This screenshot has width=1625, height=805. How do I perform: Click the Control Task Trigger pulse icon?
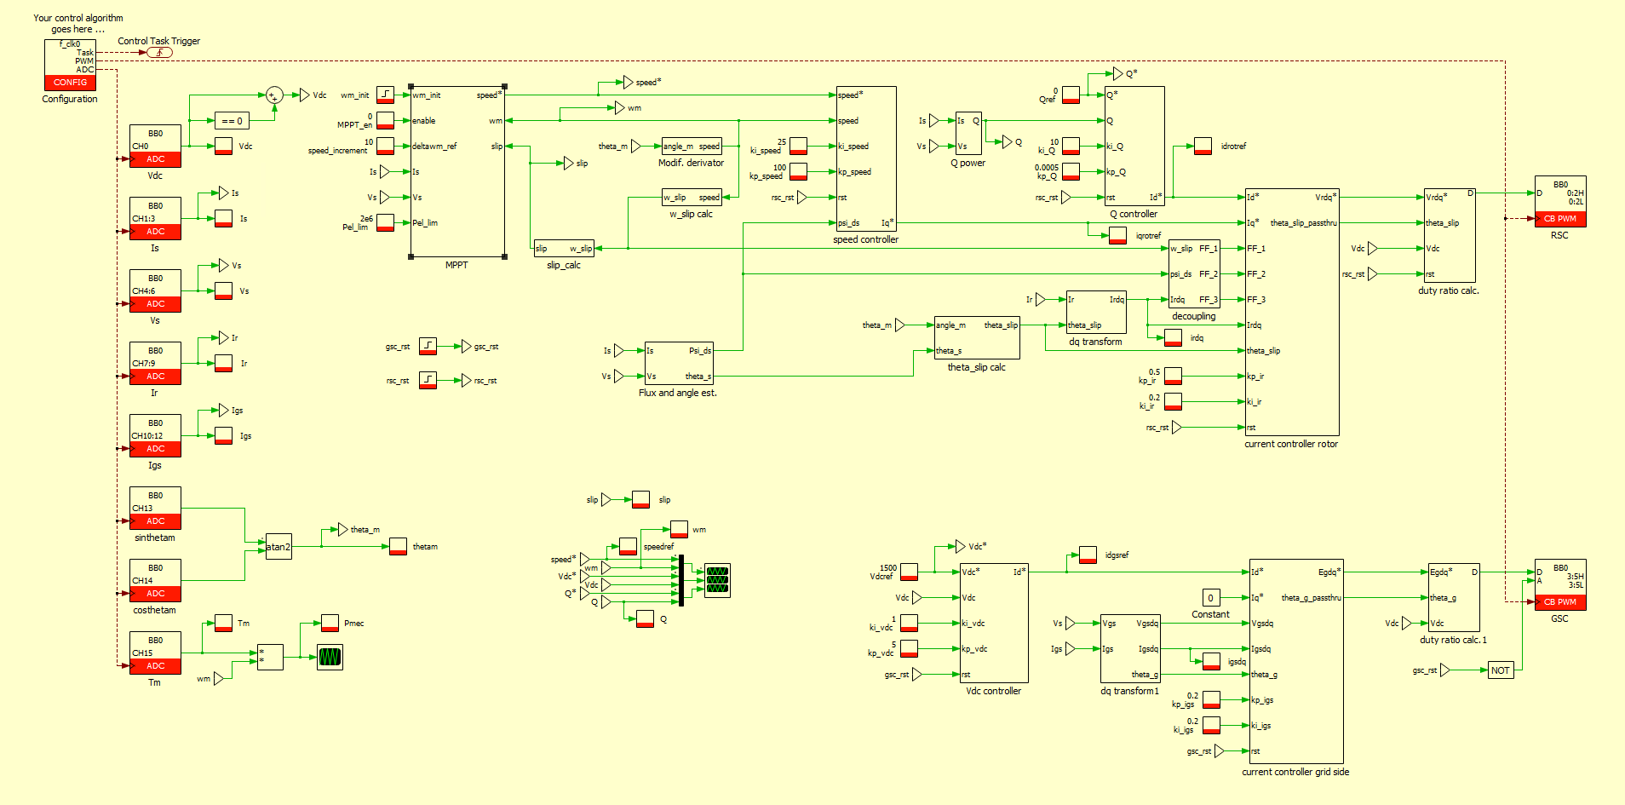tap(160, 52)
